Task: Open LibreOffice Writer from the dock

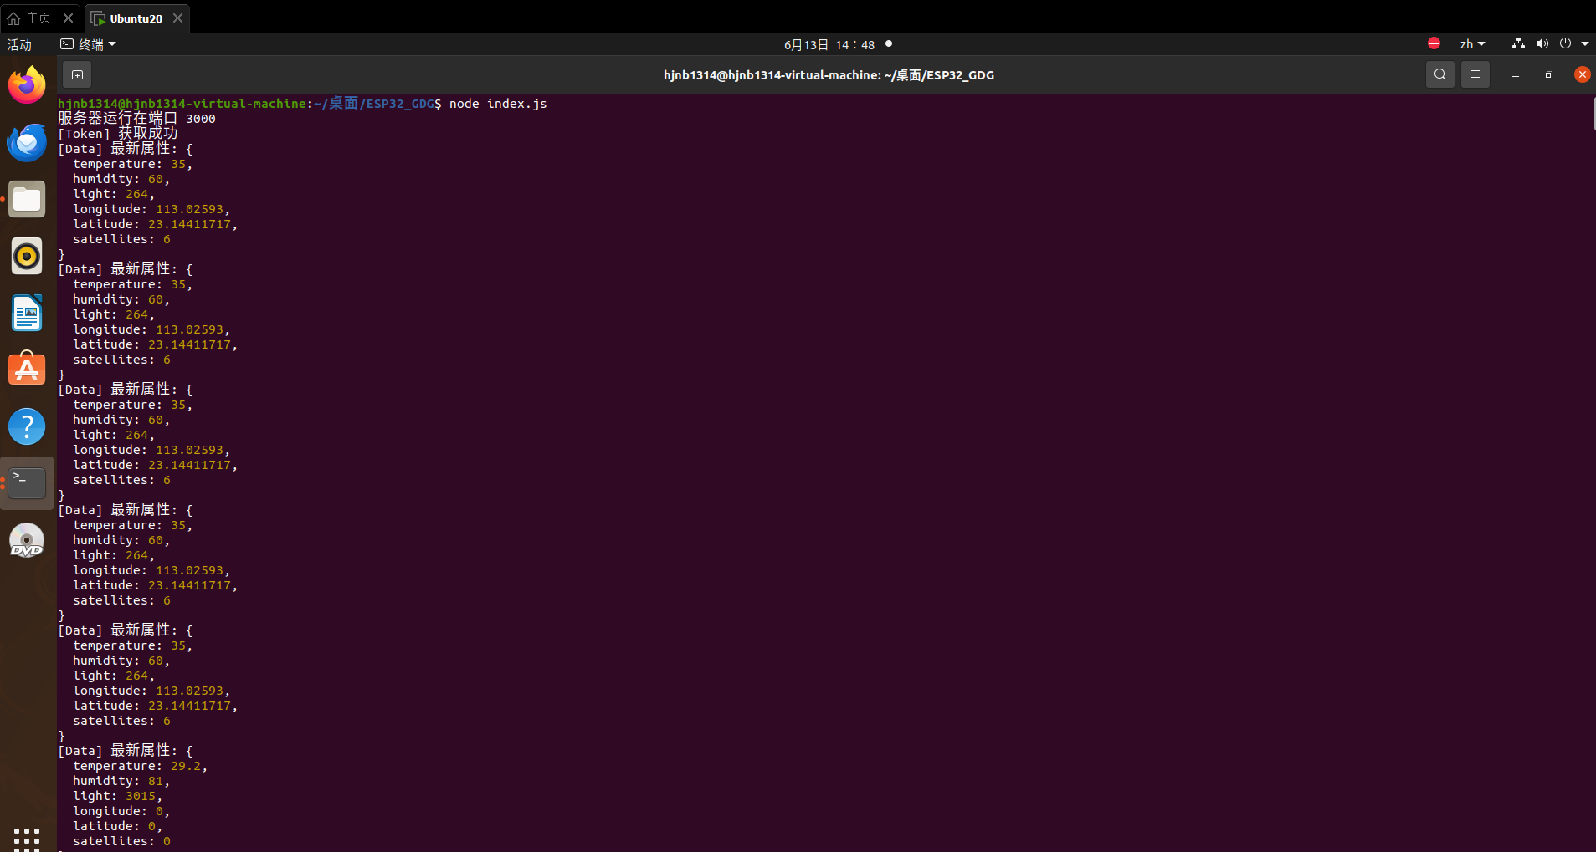Action: [27, 314]
